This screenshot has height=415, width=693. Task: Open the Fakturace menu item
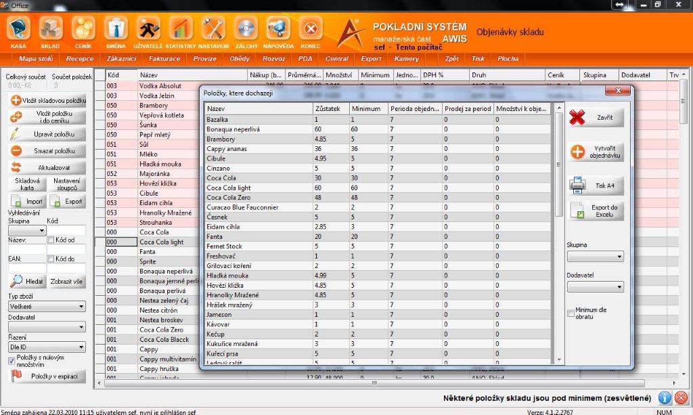pyautogui.click(x=164, y=59)
